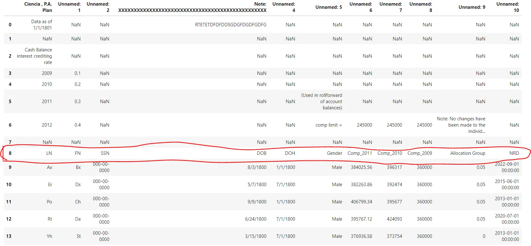This screenshot has width=531, height=246.
Task: Click the 'Unnamed: 9' column header
Action: 472,7
